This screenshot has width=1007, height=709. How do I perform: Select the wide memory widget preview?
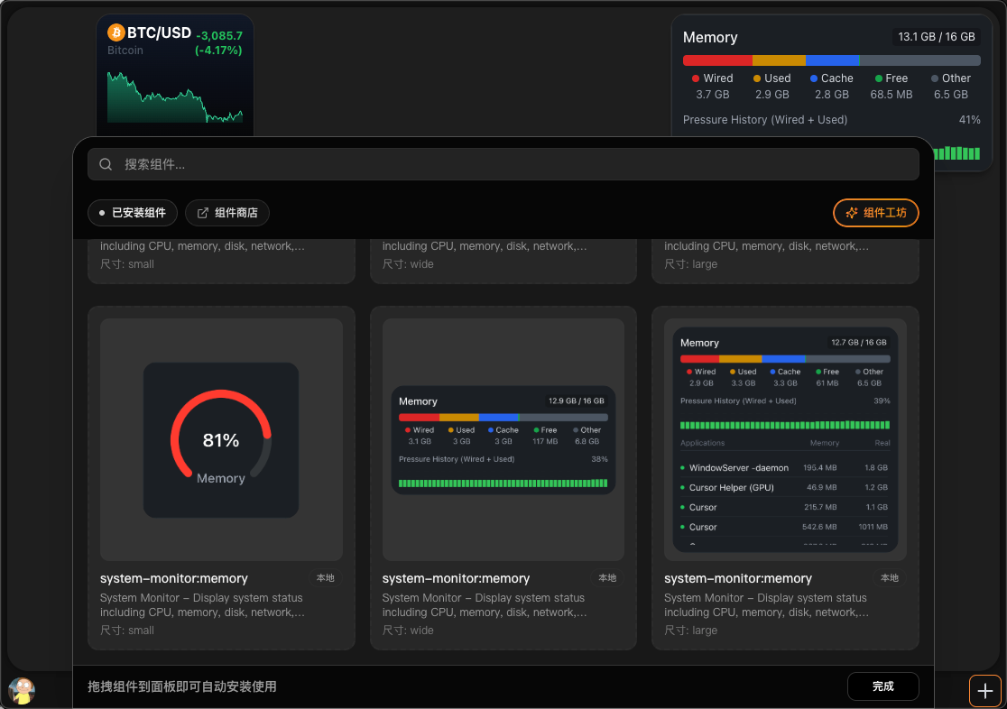click(503, 439)
